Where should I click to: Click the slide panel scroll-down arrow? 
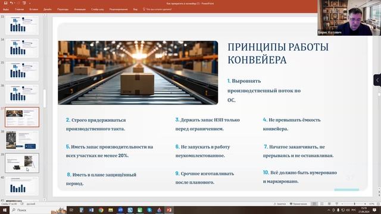coord(45,200)
